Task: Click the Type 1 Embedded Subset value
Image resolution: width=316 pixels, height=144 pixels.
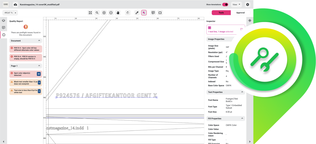Action: pyautogui.click(x=234, y=106)
